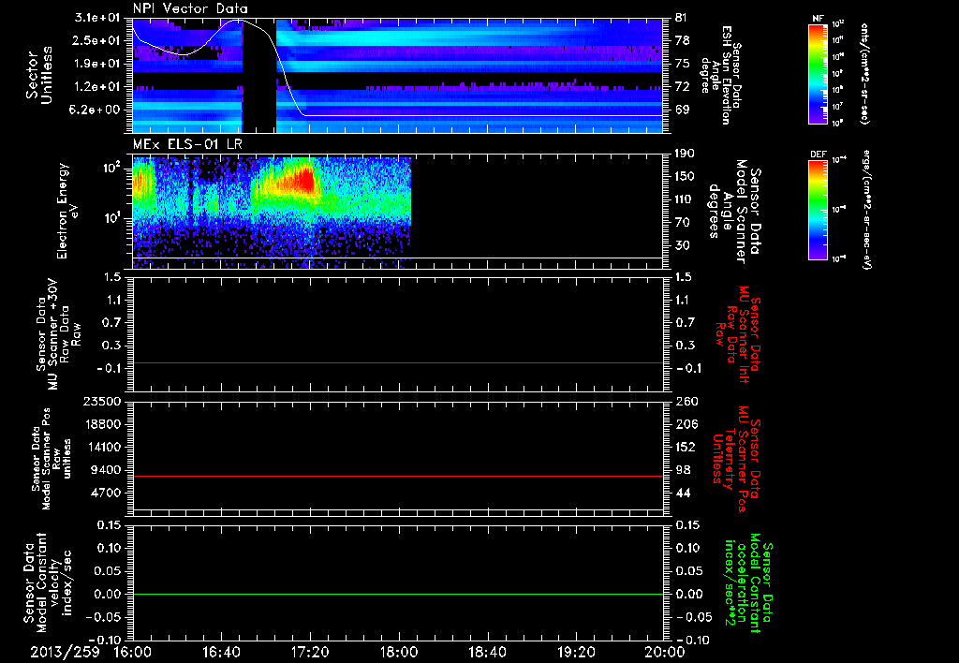
Task: Click the red line in the scanner position panel
Action: 397,476
